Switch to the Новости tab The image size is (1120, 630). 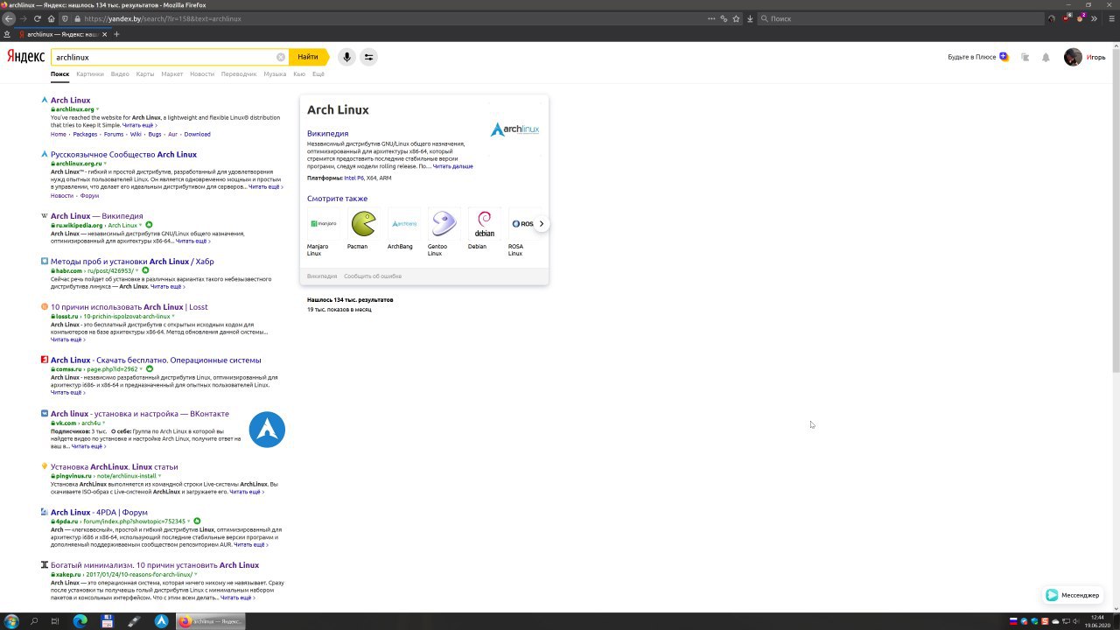(202, 74)
